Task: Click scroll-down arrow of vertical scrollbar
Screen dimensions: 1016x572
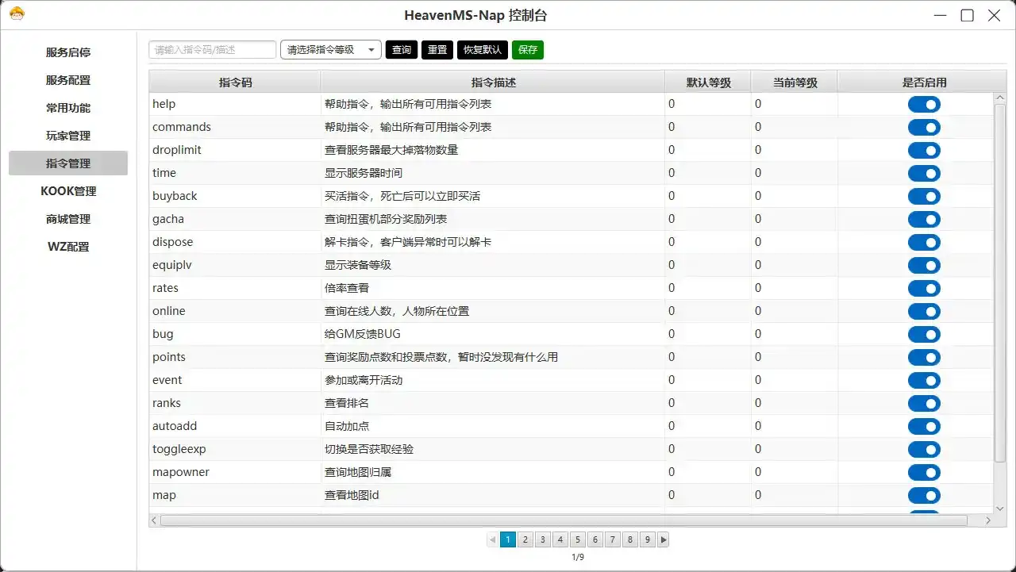Action: pyautogui.click(x=999, y=508)
